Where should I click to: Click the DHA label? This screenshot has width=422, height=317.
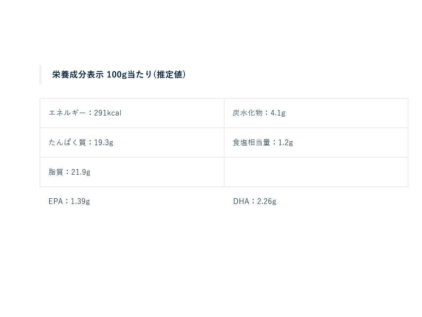coord(241,201)
